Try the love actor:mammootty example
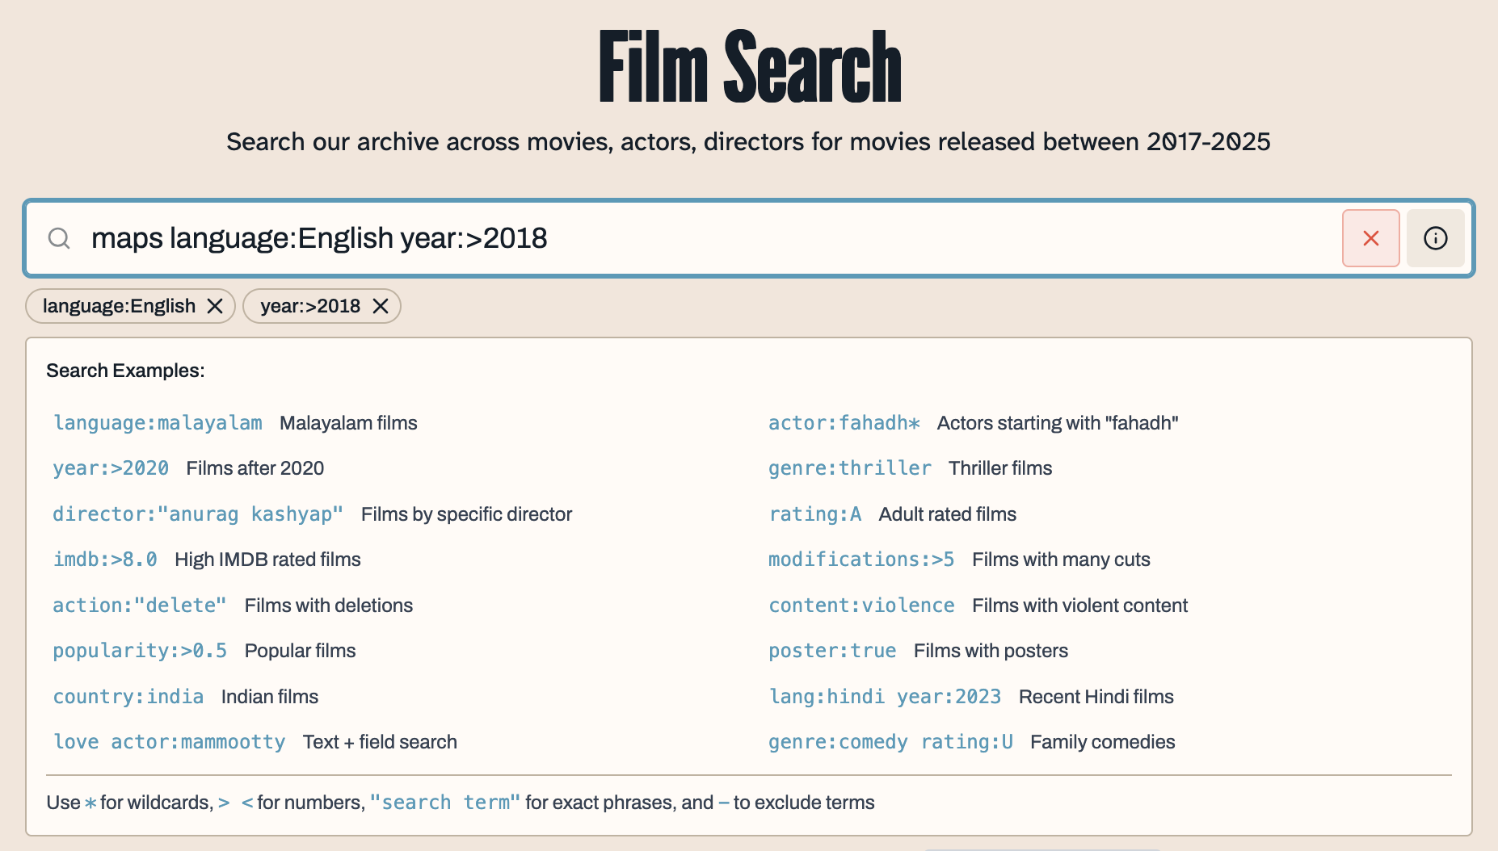 [169, 742]
